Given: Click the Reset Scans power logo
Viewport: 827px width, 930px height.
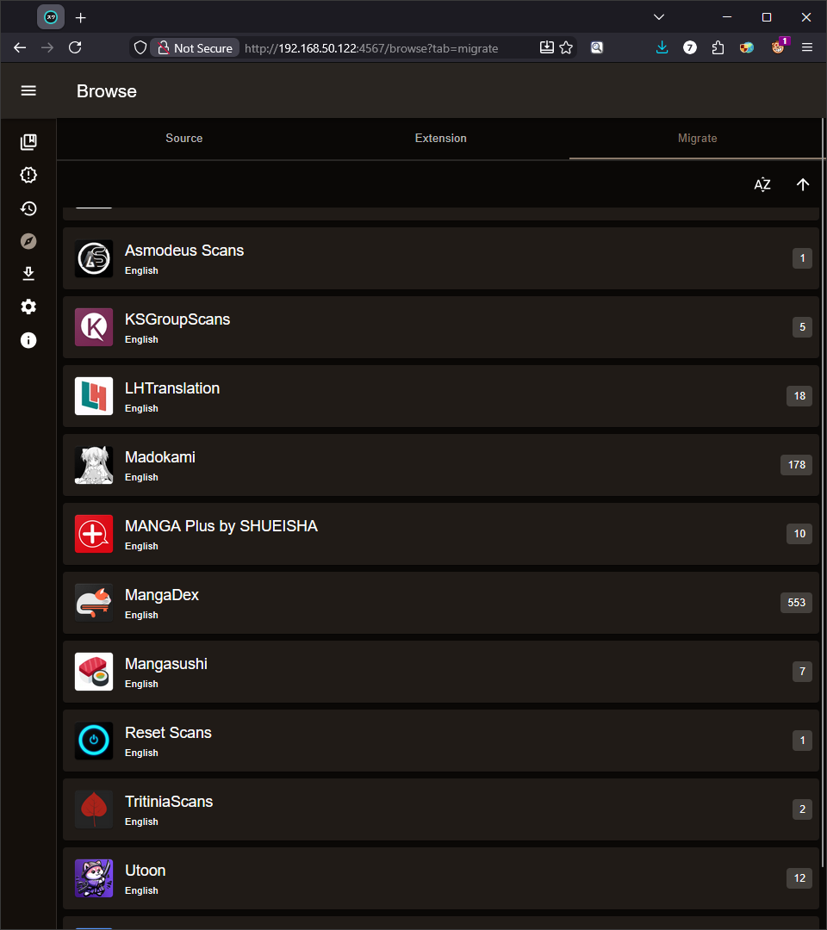Looking at the screenshot, I should [x=94, y=741].
